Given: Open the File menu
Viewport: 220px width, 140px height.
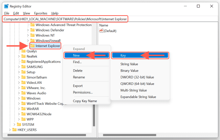Looking at the screenshot, I should (7, 13).
